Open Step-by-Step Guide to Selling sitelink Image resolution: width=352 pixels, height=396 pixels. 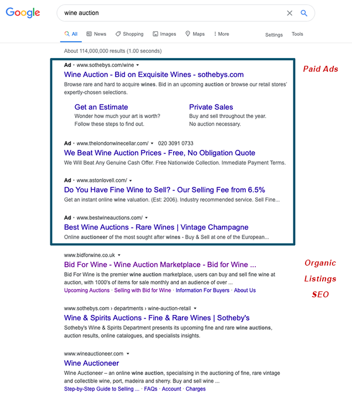coord(101,389)
